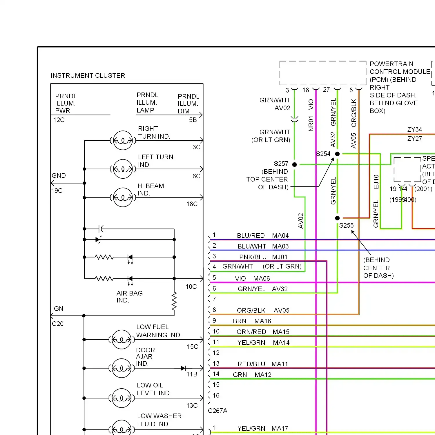Select the PRNDL ILLUM. DIM label
435x435 pixels.
pos(188,104)
